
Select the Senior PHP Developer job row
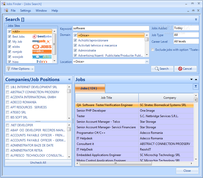coord(134,111)
